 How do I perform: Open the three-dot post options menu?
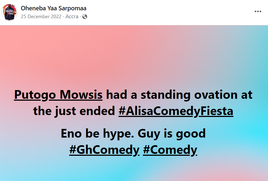pos(258,11)
